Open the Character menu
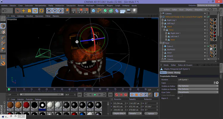Screen dimensions: 223x119 [x=100, y=6]
